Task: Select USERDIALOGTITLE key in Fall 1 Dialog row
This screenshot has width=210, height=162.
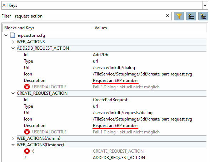Action: coord(49,132)
